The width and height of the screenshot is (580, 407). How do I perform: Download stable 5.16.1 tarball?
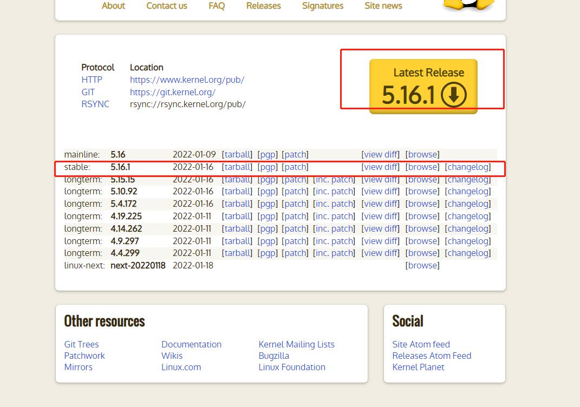[237, 167]
